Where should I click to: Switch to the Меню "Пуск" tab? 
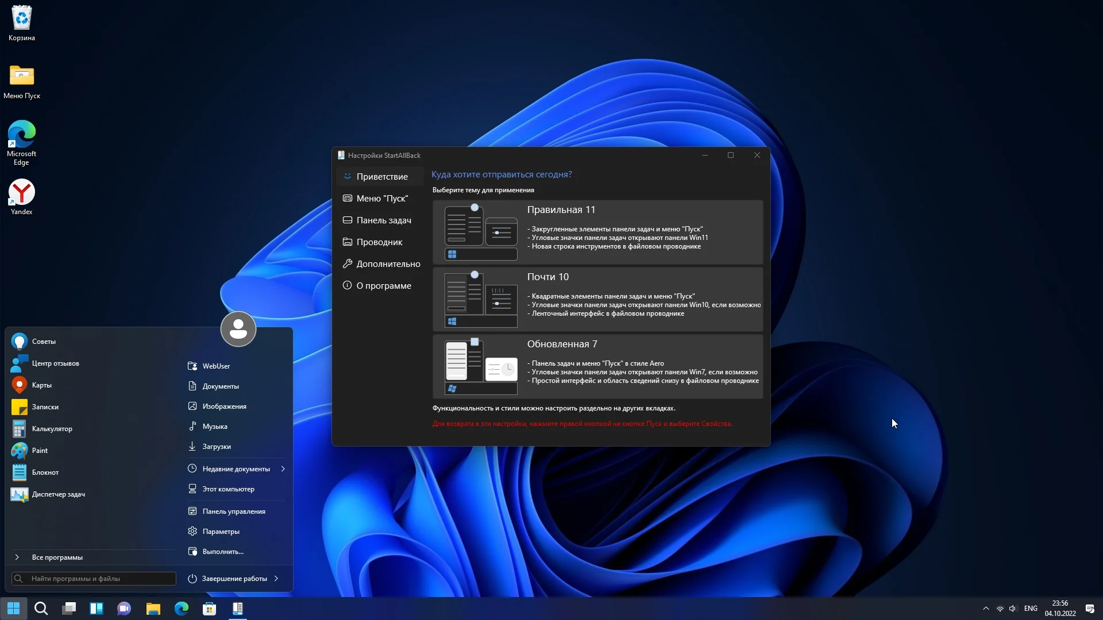click(x=381, y=199)
